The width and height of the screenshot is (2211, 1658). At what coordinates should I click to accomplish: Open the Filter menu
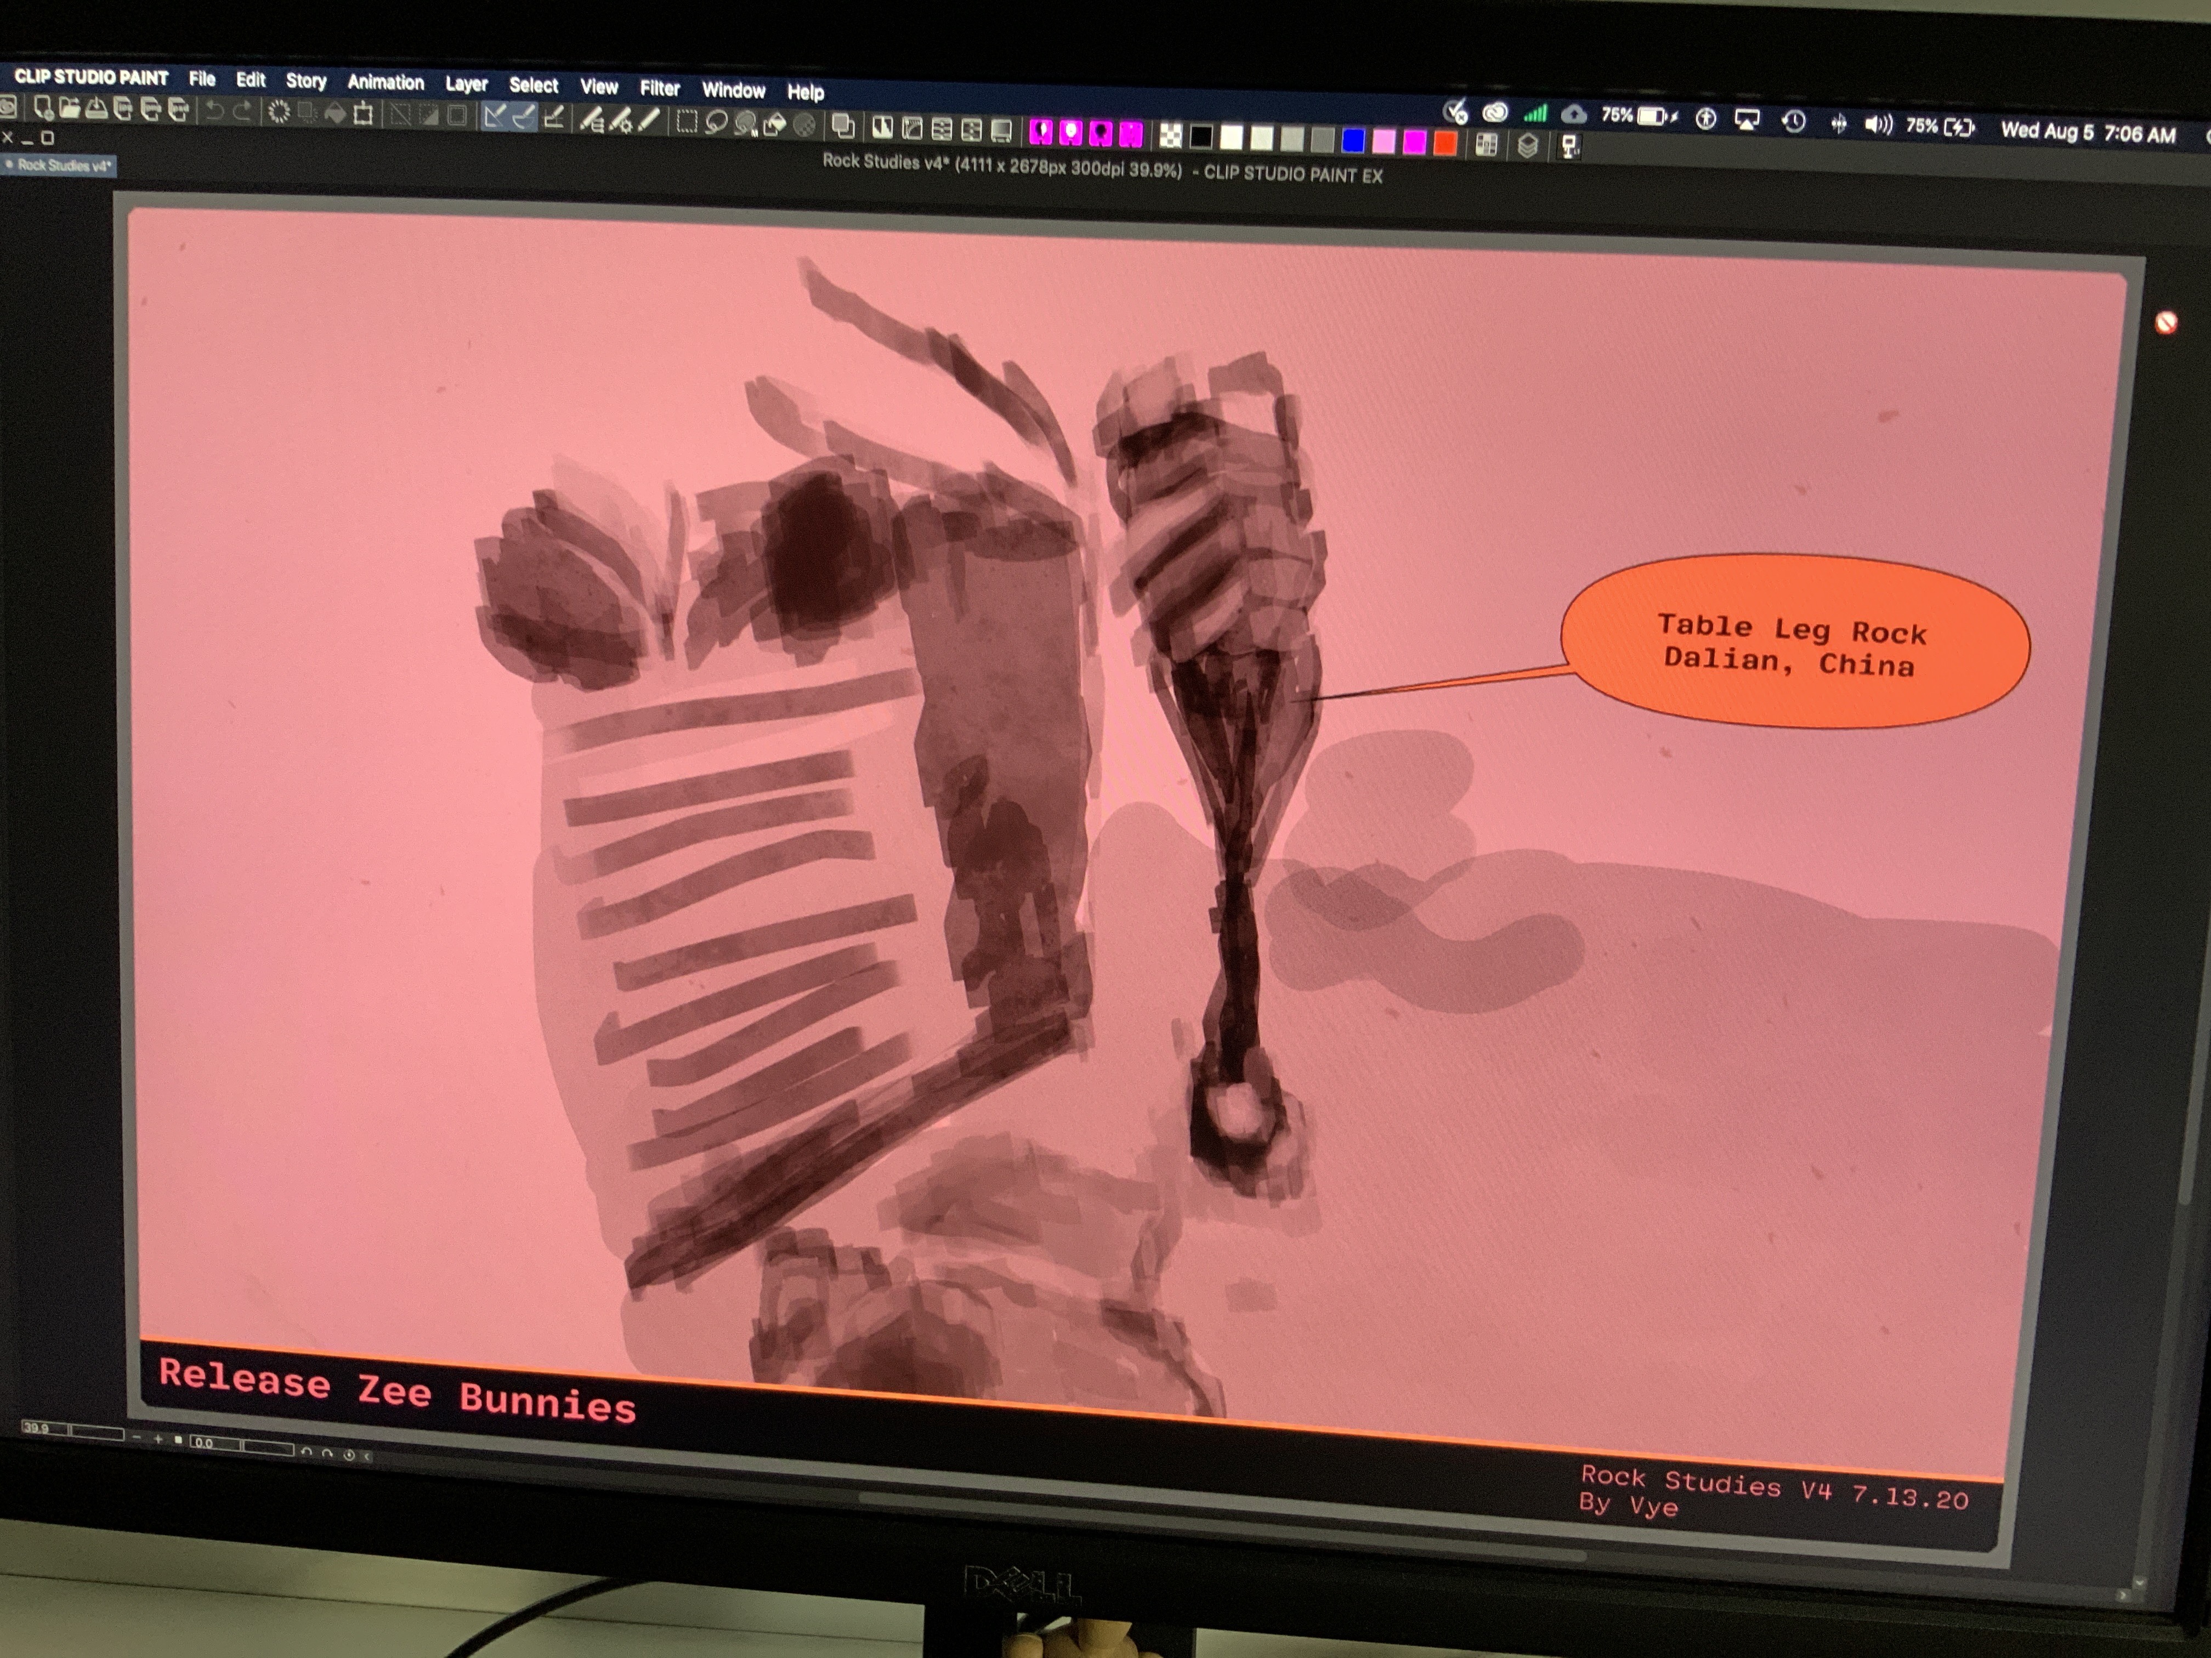(x=660, y=89)
